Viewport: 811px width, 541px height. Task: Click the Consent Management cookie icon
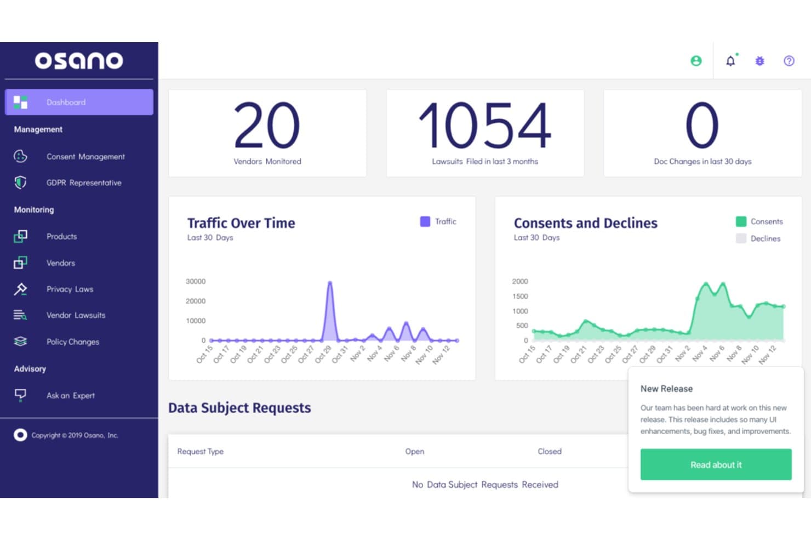click(x=20, y=156)
